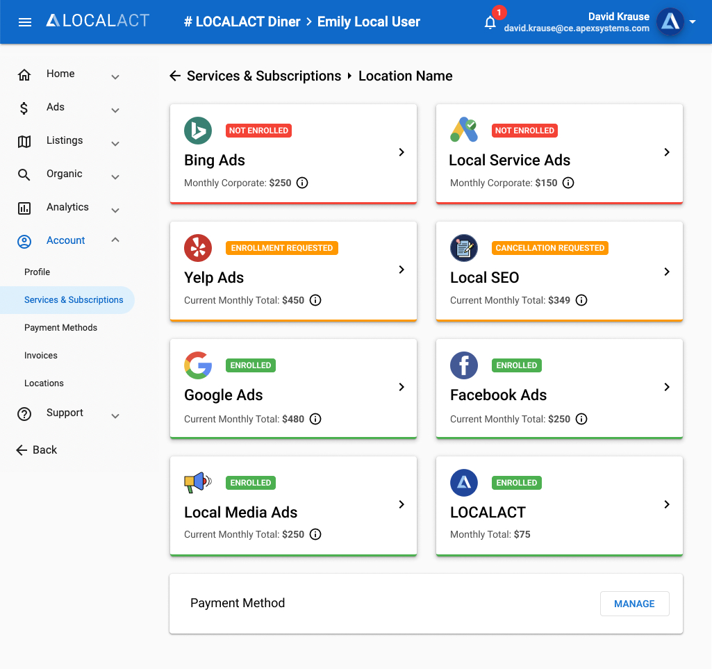Click the CANCELLATION REQUESTED badge
The width and height of the screenshot is (712, 669).
pos(550,248)
